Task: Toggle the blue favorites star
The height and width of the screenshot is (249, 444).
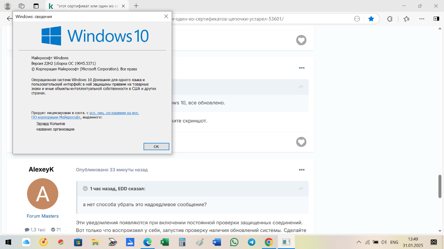Action: click(371, 19)
